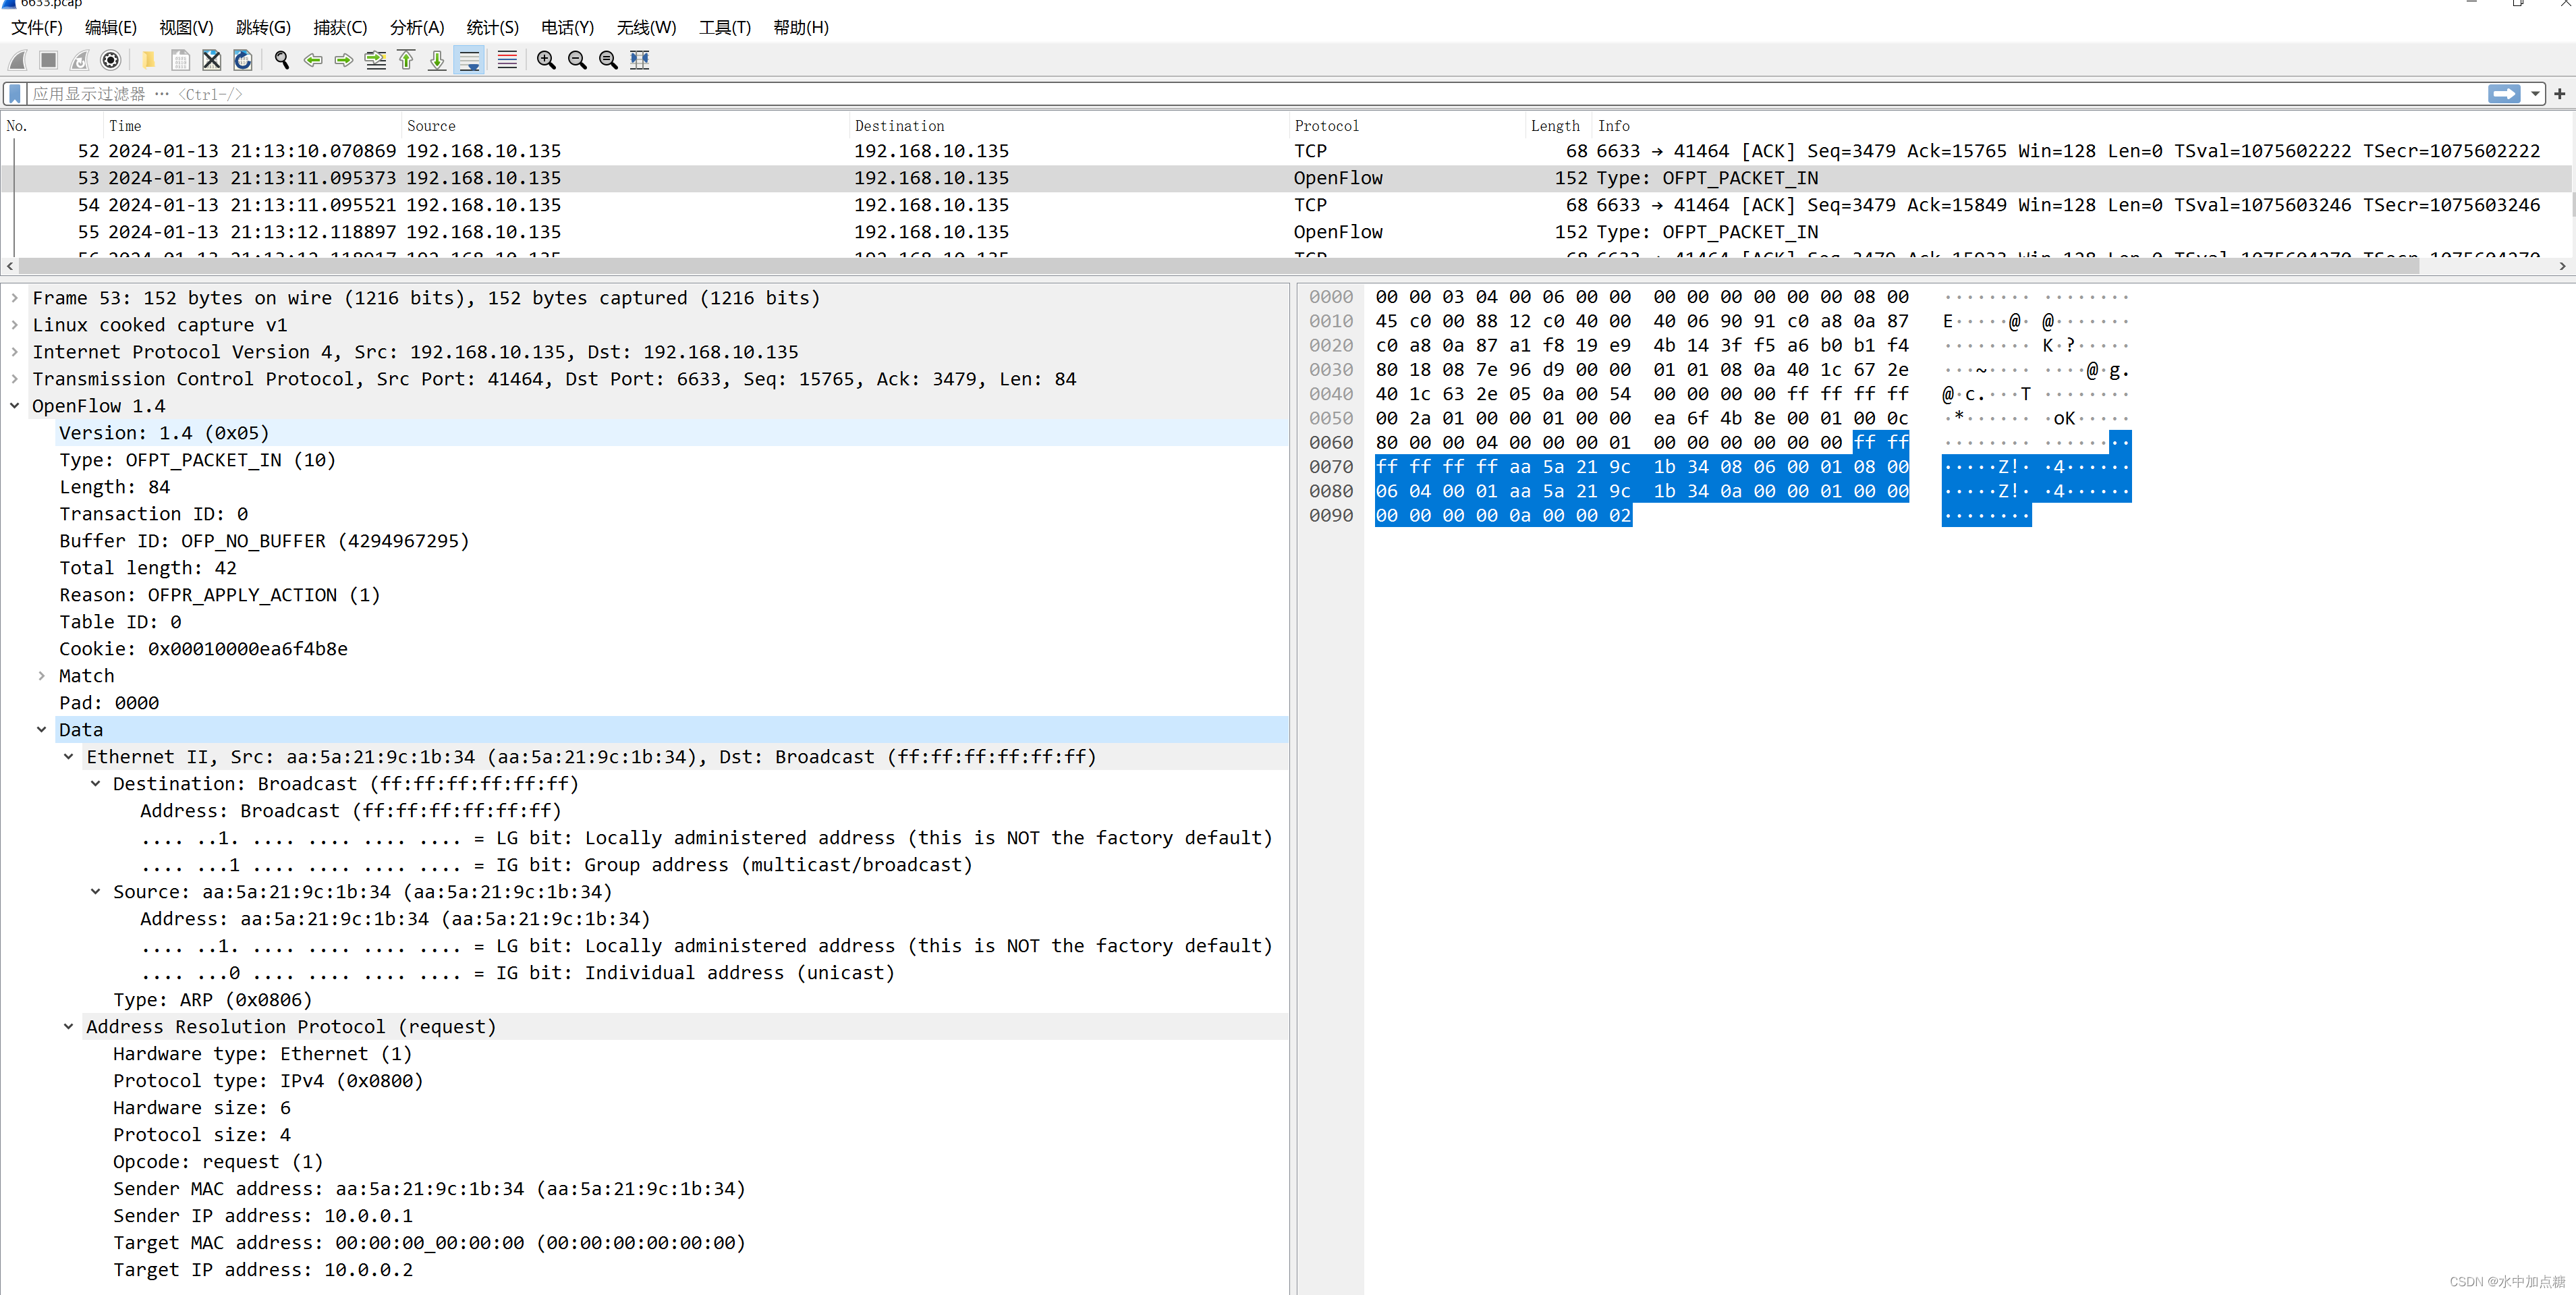Click the plus button to add filter expression
2576x1295 pixels.
pyautogui.click(x=2559, y=94)
